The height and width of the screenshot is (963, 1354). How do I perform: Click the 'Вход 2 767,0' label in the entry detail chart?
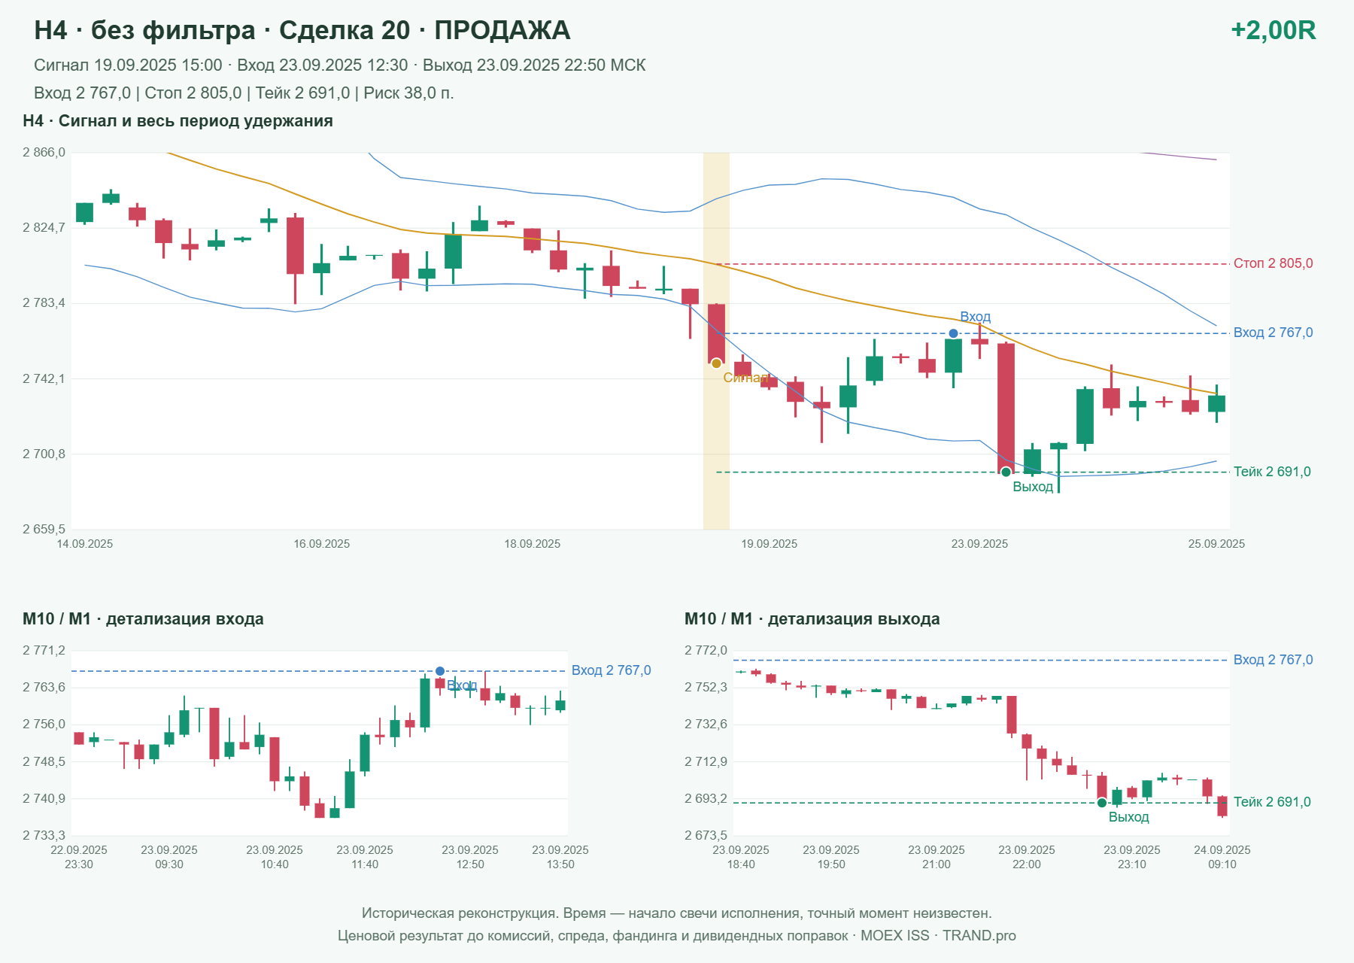click(x=611, y=670)
